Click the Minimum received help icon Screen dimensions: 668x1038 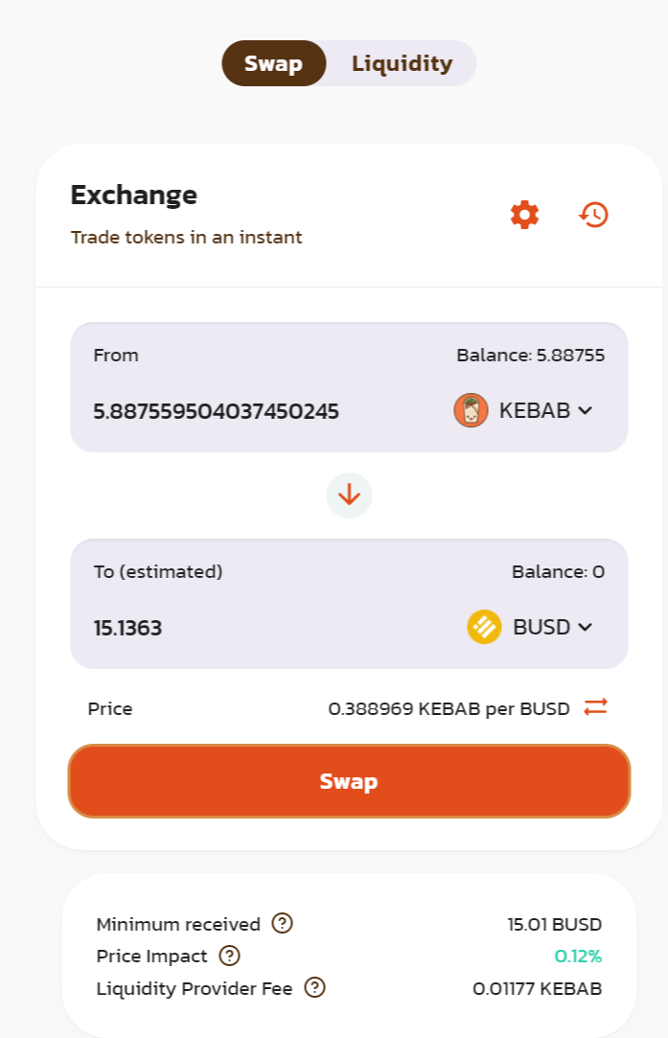coord(282,924)
